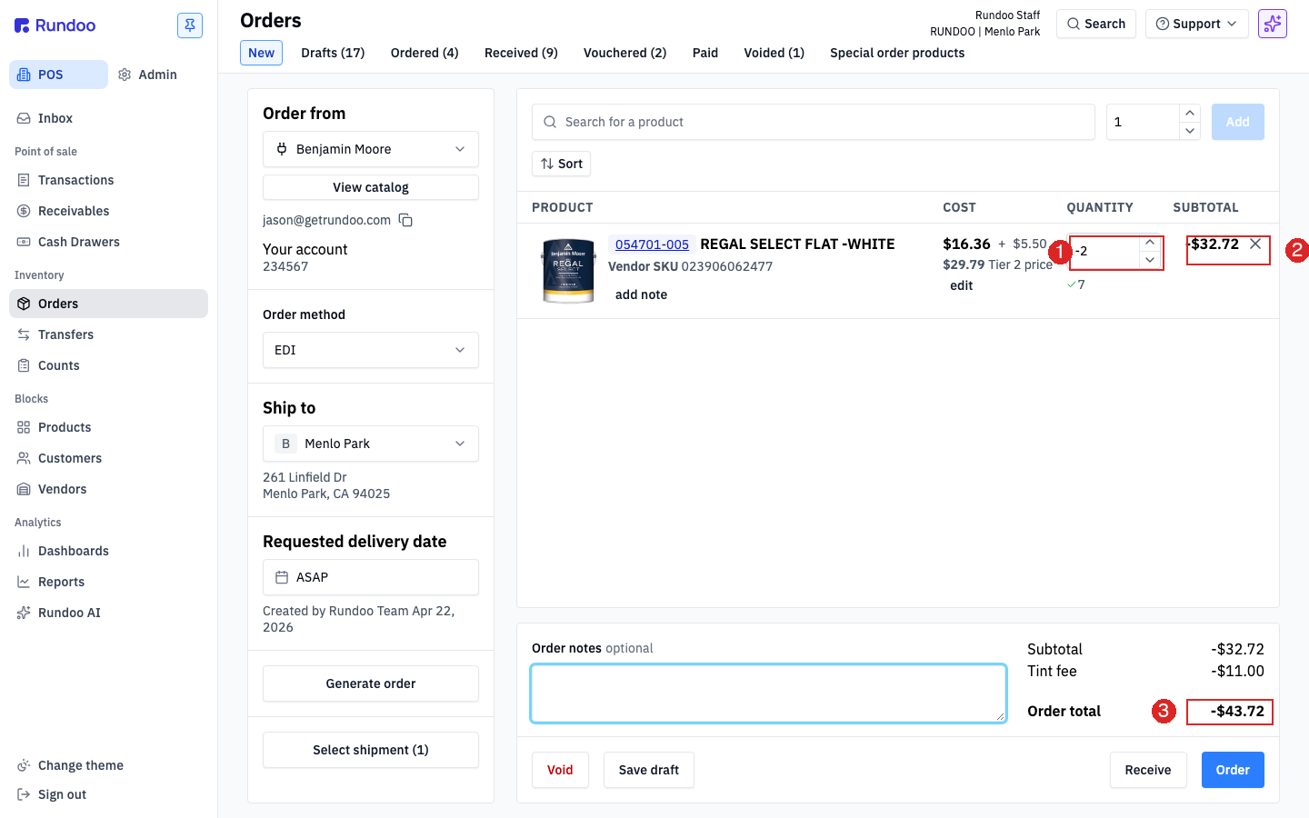Open Transfers page
1309x818 pixels.
pyautogui.click(x=109, y=334)
